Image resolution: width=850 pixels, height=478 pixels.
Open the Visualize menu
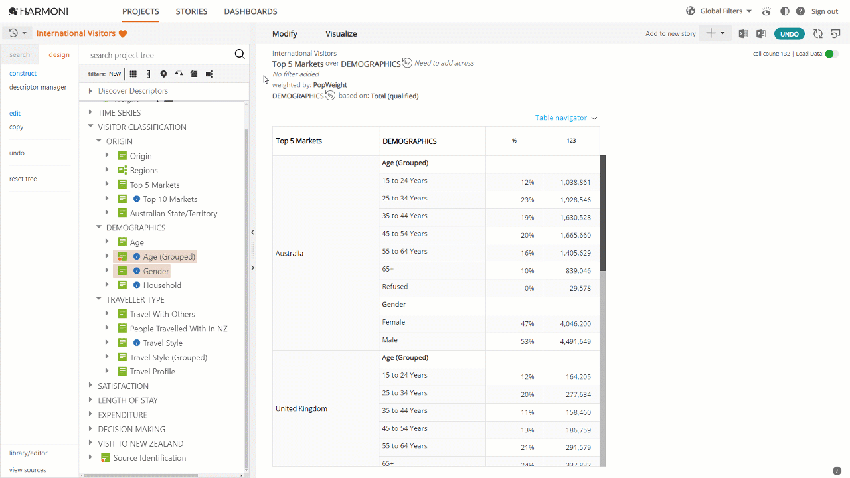pyautogui.click(x=341, y=34)
